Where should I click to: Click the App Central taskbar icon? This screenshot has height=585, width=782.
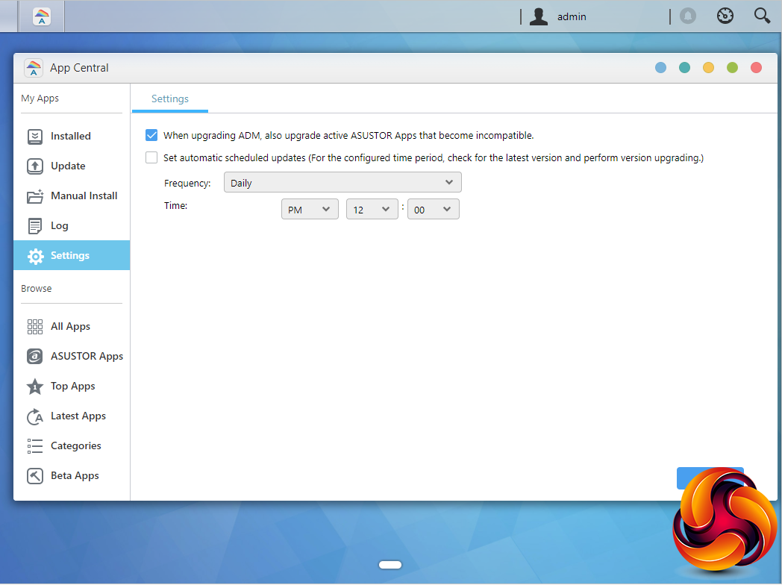click(x=42, y=16)
